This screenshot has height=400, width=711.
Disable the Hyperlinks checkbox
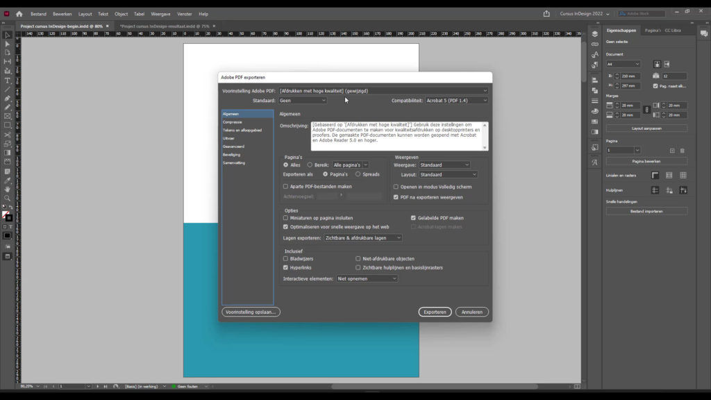pyautogui.click(x=285, y=268)
